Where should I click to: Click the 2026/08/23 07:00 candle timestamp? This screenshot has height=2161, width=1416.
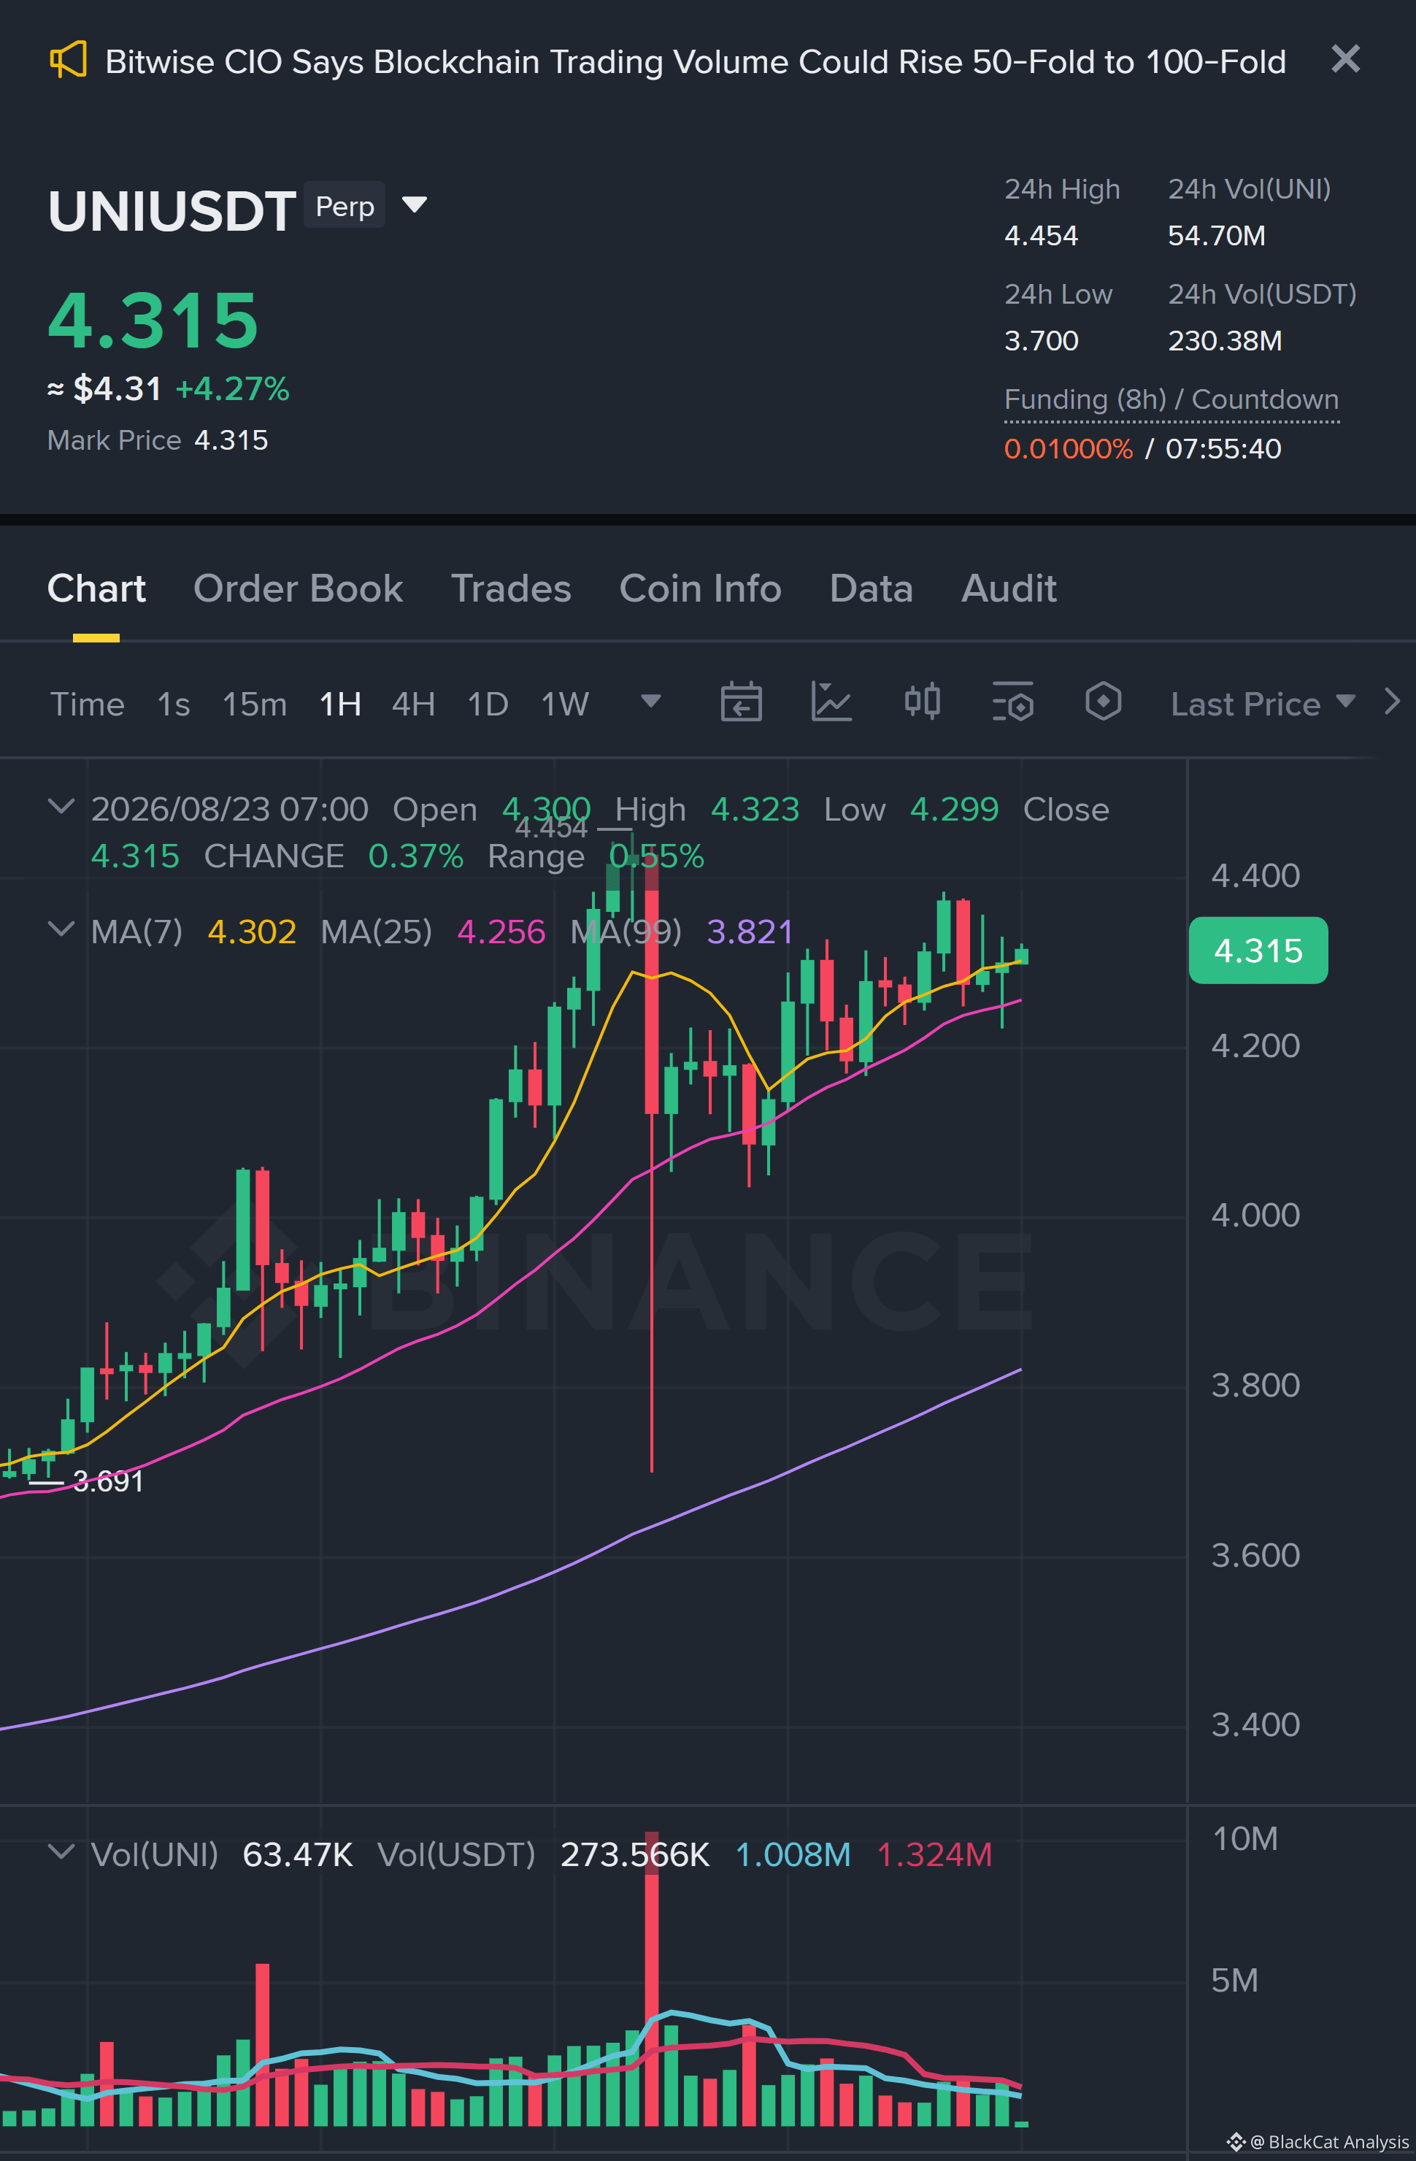230,809
